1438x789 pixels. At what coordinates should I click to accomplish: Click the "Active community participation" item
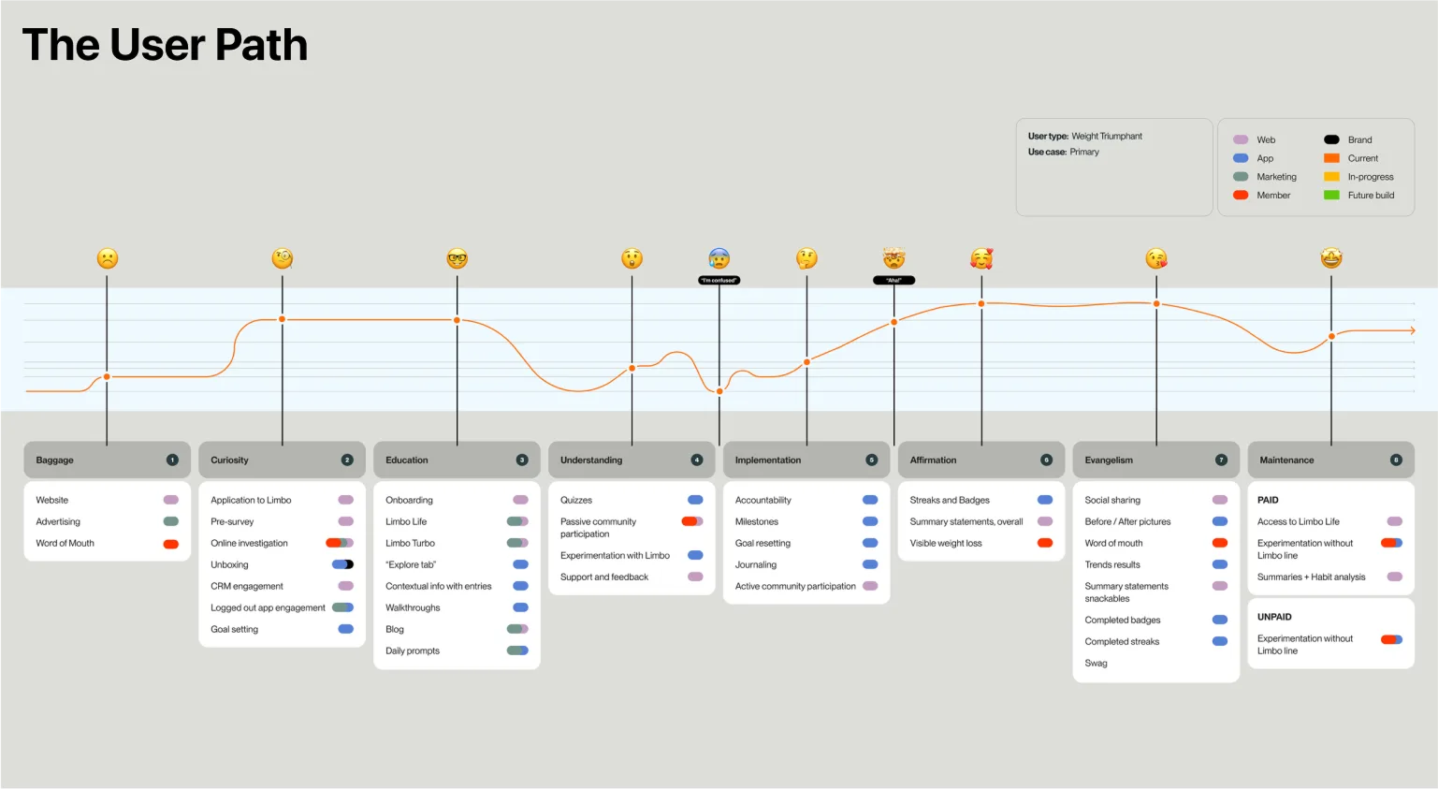click(795, 586)
